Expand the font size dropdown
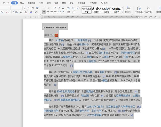The width and height of the screenshot is (161, 127). (x=21, y=8)
